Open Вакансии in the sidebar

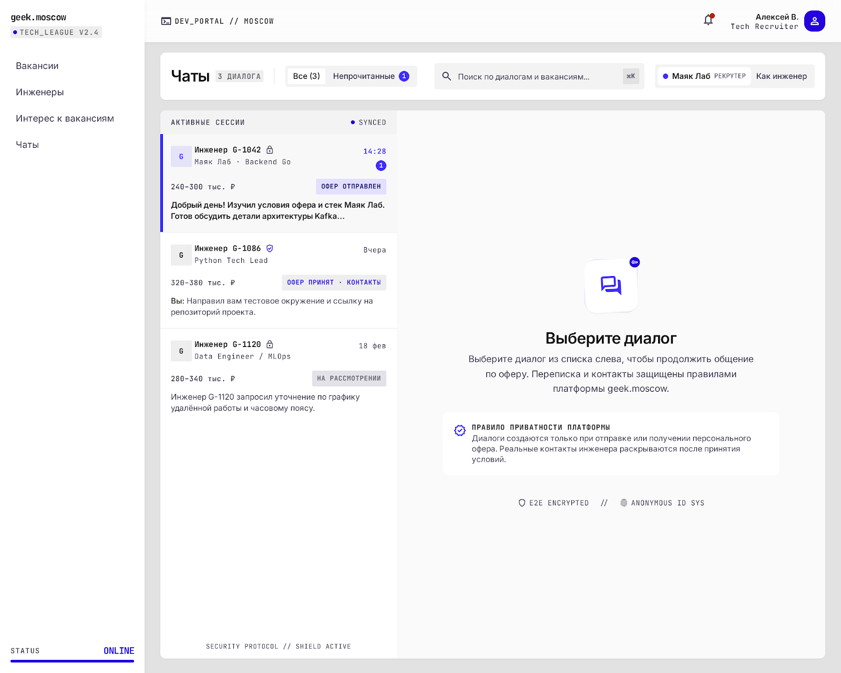click(x=37, y=66)
